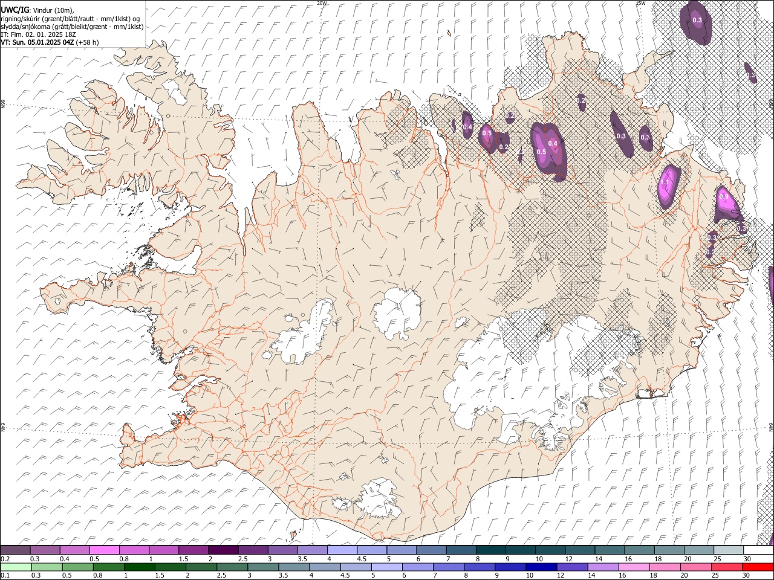Click the '2' label under the lower legend bar
This screenshot has width=774, height=580.
coord(187,576)
